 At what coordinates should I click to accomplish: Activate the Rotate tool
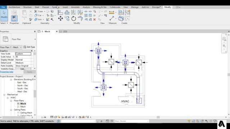[74, 19]
